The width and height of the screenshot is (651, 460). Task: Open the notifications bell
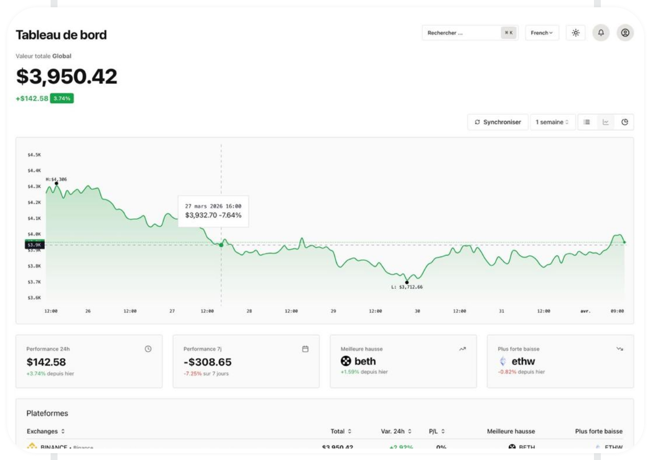(x=601, y=33)
